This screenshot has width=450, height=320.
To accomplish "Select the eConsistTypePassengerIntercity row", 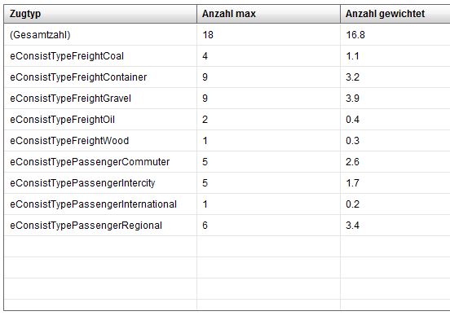I will tap(227, 183).
